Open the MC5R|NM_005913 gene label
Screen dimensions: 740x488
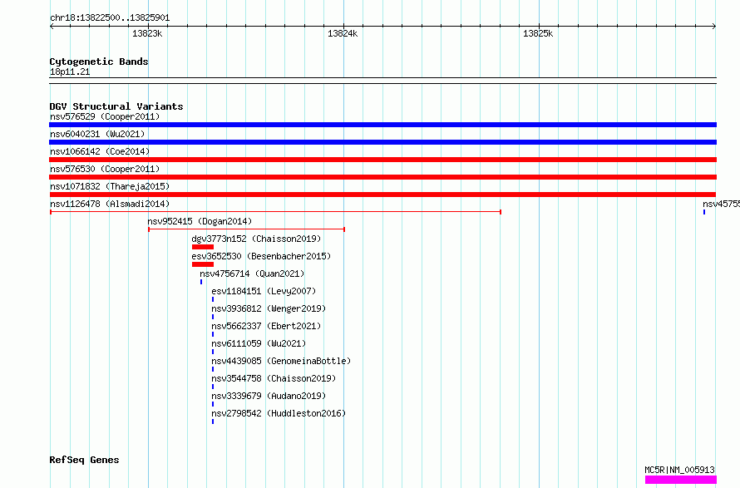pos(679,470)
